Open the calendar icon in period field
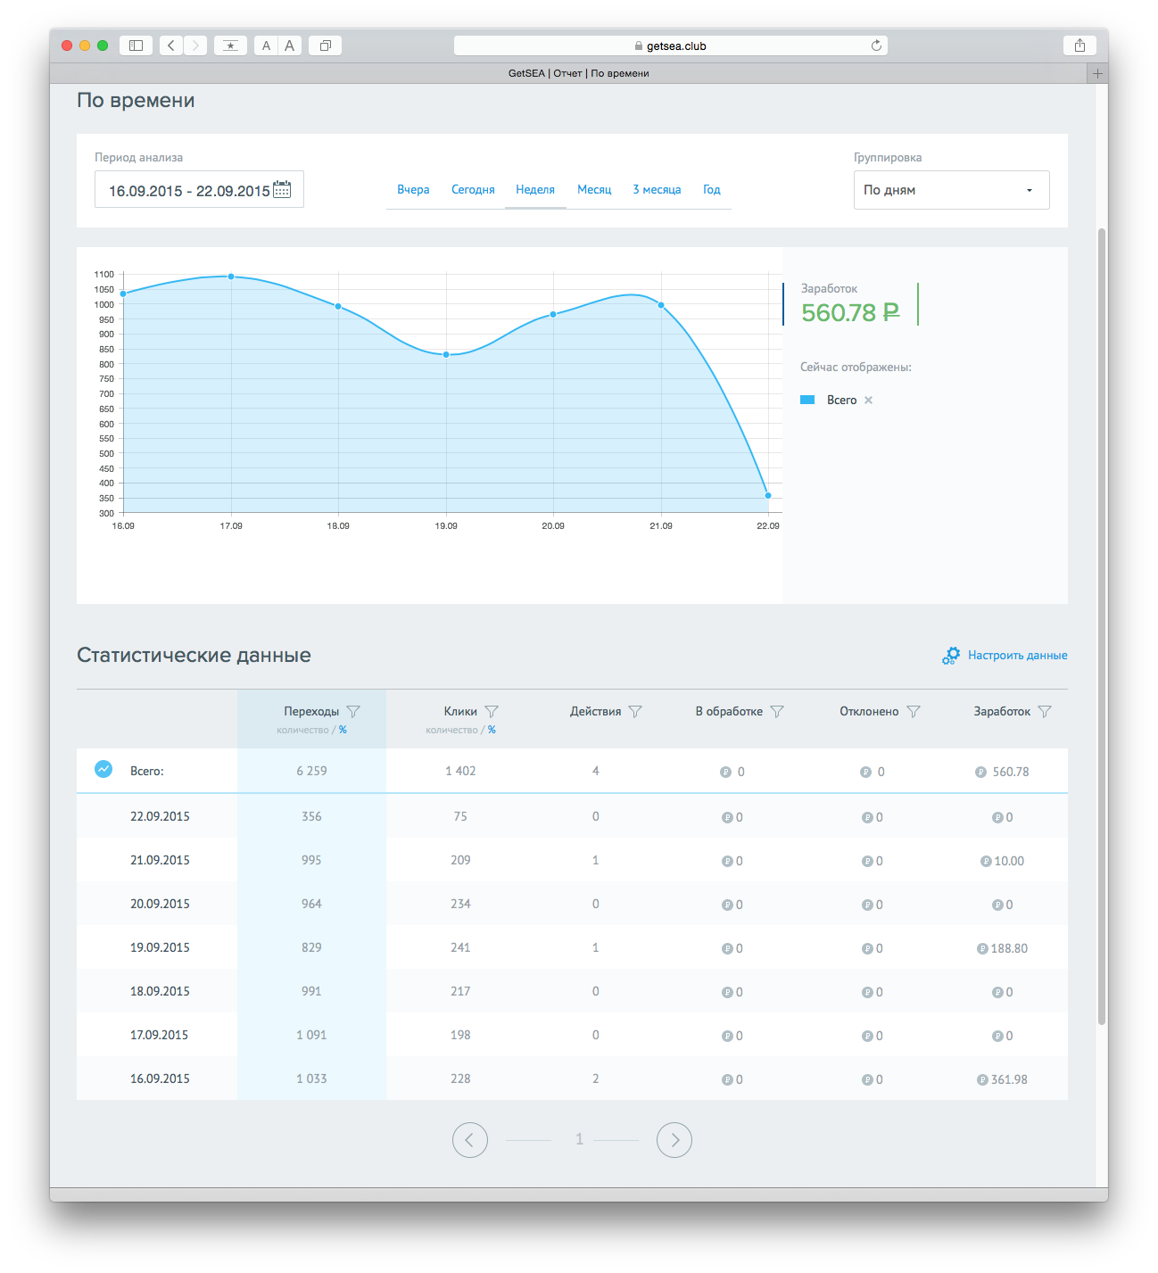The width and height of the screenshot is (1158, 1273). tap(282, 189)
